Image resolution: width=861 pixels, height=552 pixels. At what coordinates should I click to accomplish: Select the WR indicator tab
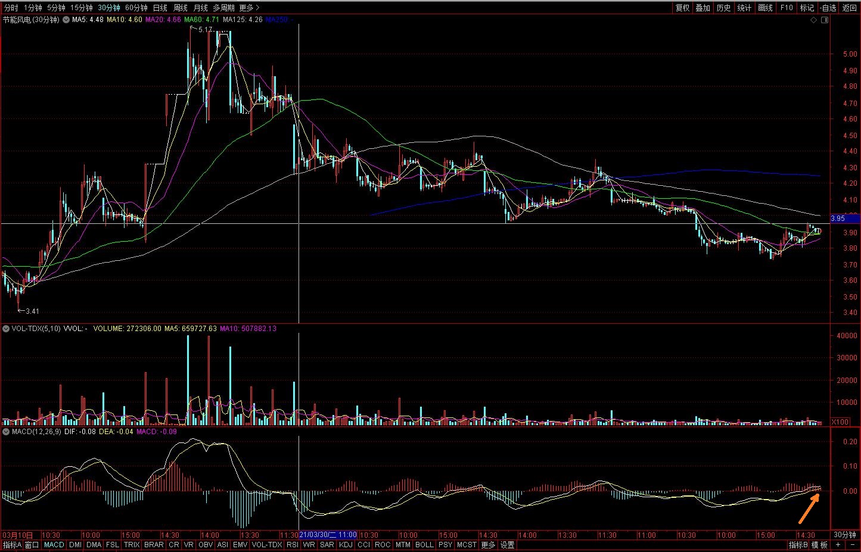point(309,545)
